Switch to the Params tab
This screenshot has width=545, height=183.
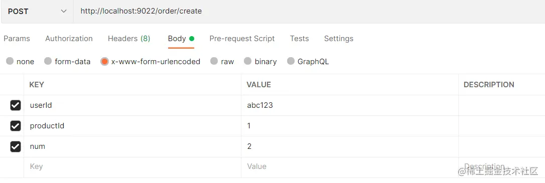(x=17, y=39)
